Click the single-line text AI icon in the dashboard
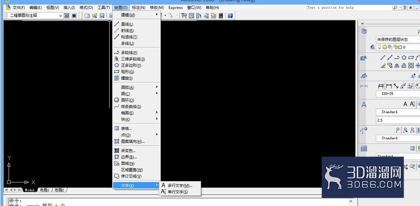The height and width of the screenshot is (206, 420). coord(412,104)
